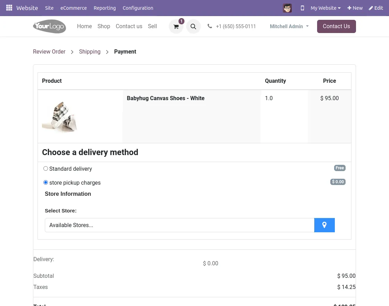Click the user avatar in top bar
Screen dimensions: 389x306
pos(287,8)
